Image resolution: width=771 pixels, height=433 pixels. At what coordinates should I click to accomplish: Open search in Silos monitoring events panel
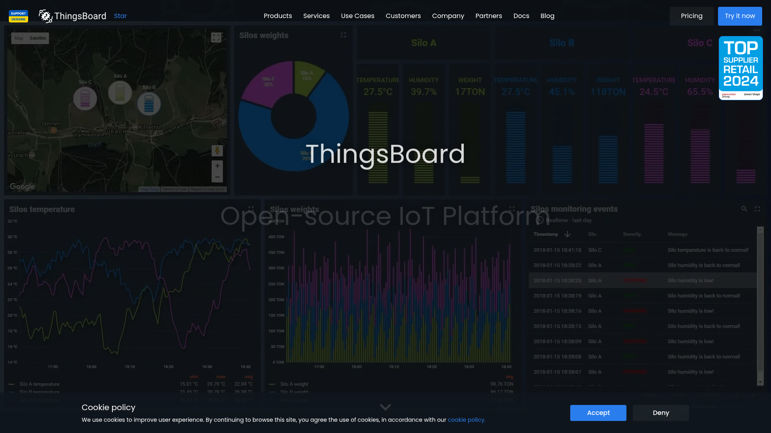point(744,209)
